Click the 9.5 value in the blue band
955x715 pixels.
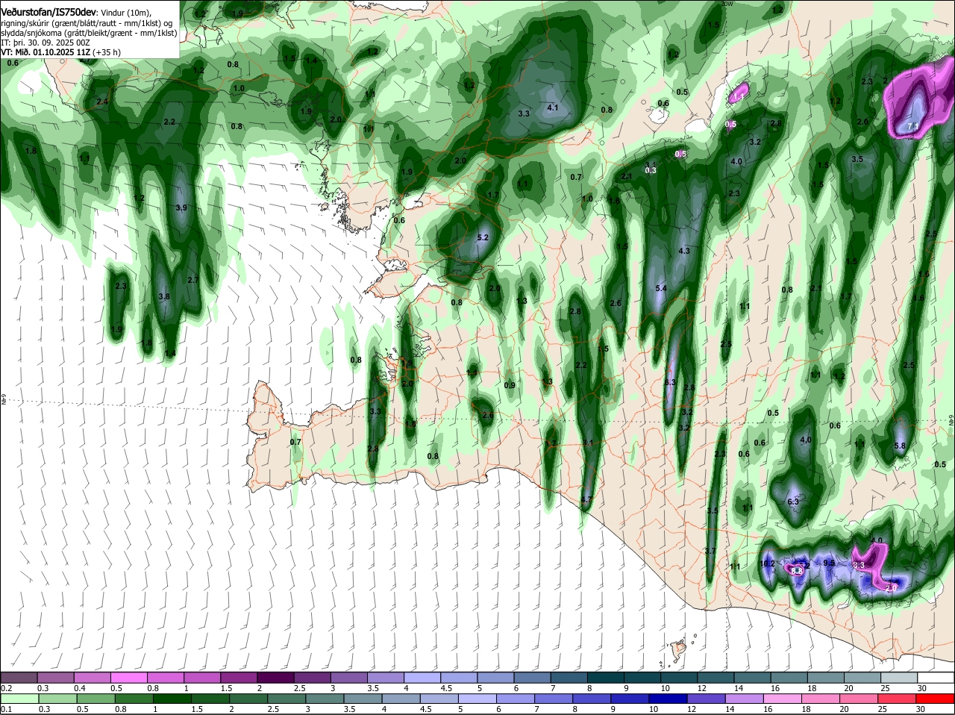coord(828,563)
